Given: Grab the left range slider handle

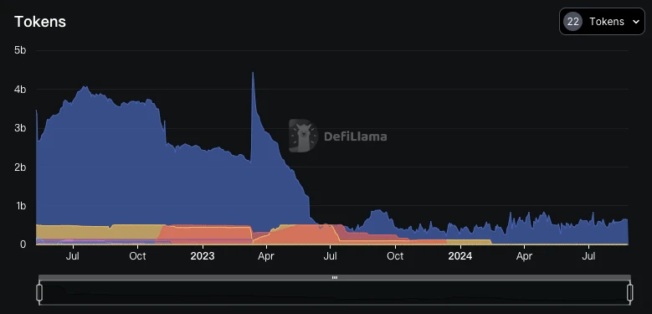Looking at the screenshot, I should [x=39, y=292].
